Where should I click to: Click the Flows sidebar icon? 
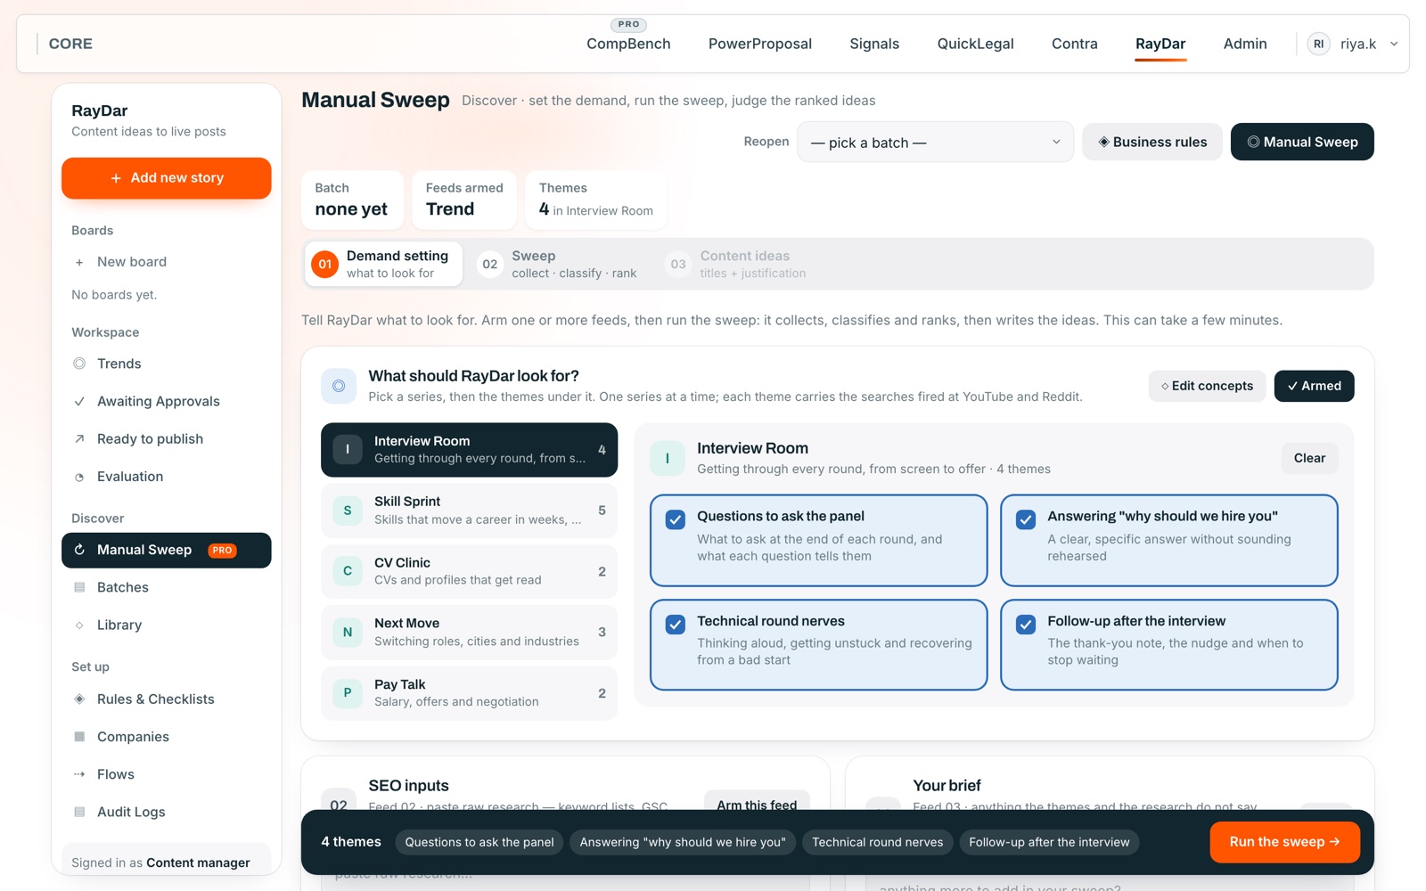79,774
